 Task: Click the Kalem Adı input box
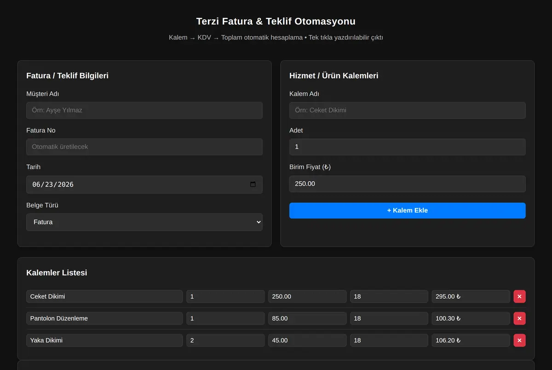click(x=408, y=111)
